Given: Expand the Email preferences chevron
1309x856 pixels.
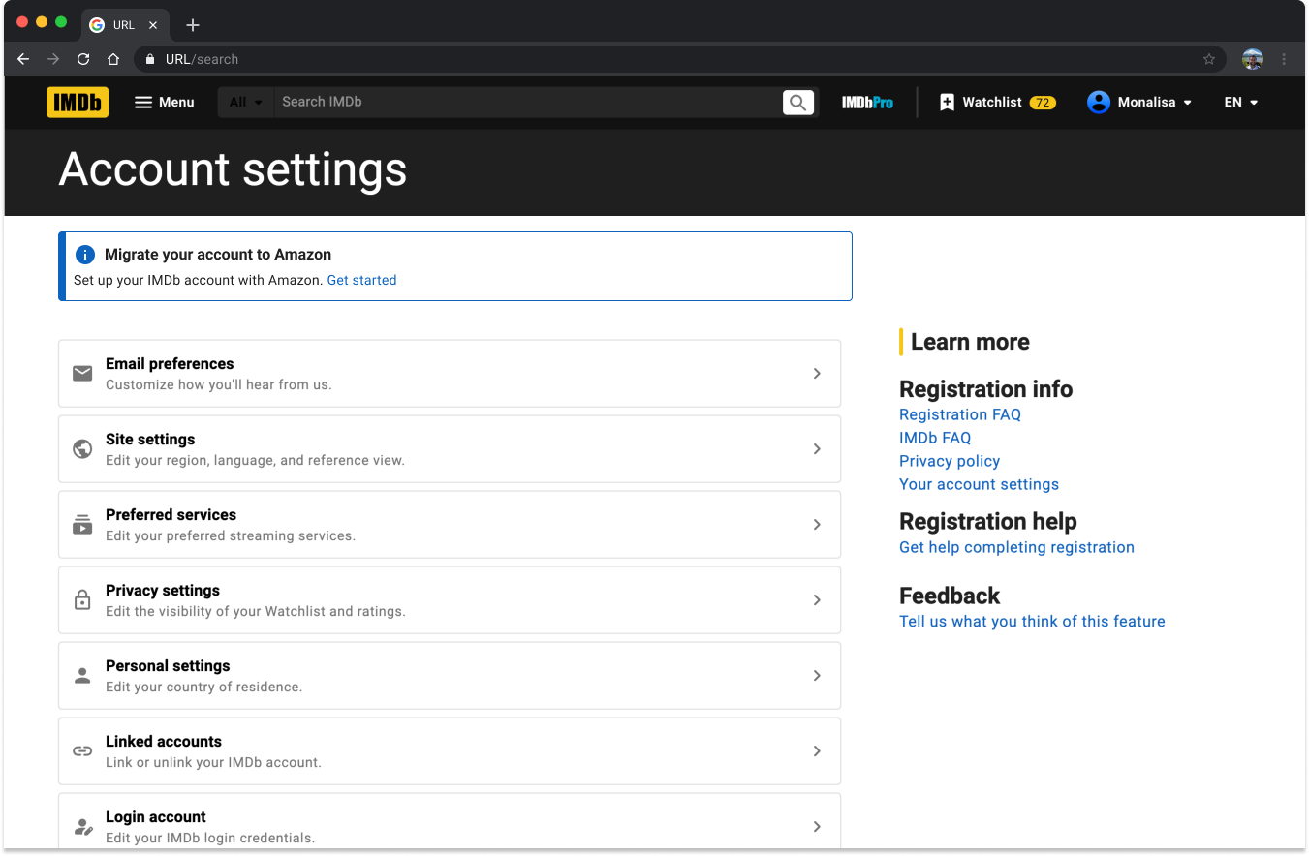Looking at the screenshot, I should [x=817, y=373].
